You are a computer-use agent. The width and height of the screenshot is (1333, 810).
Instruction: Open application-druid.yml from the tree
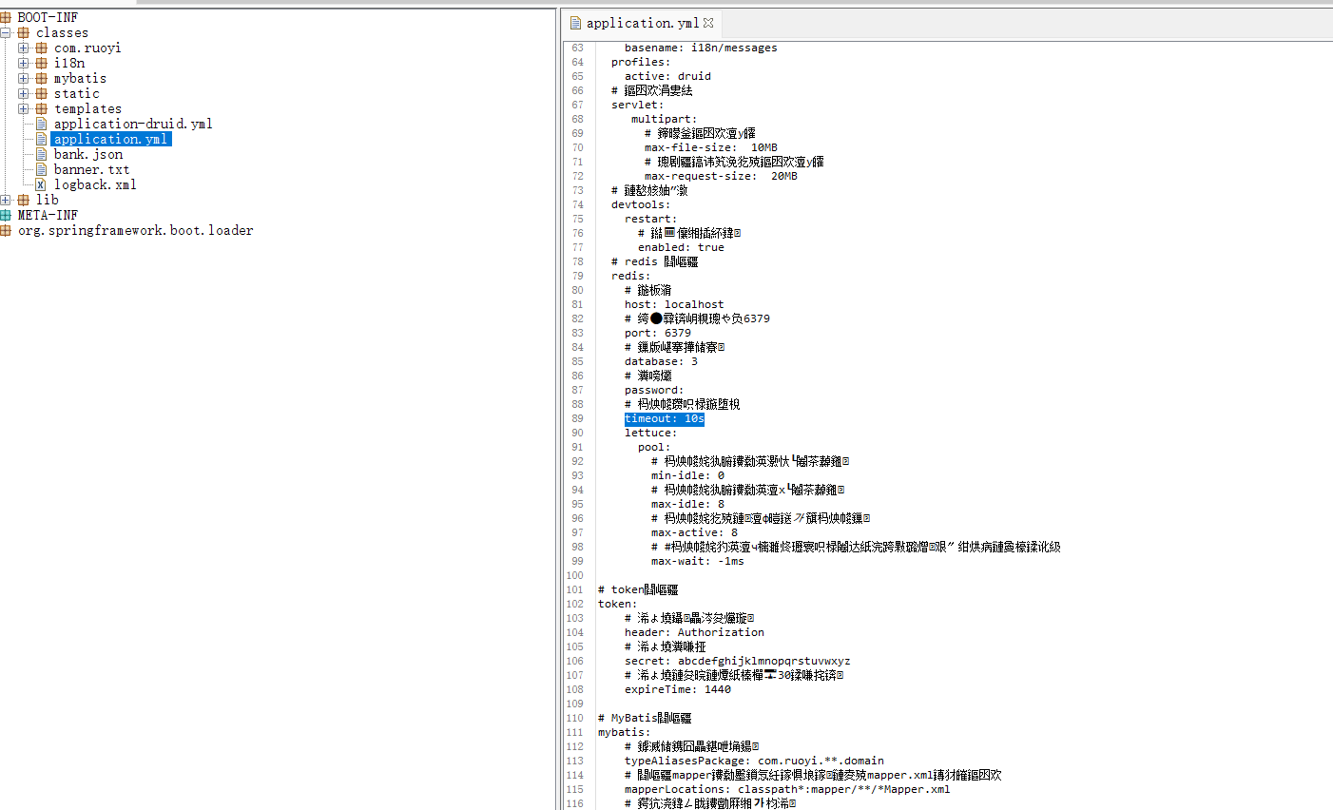point(133,124)
